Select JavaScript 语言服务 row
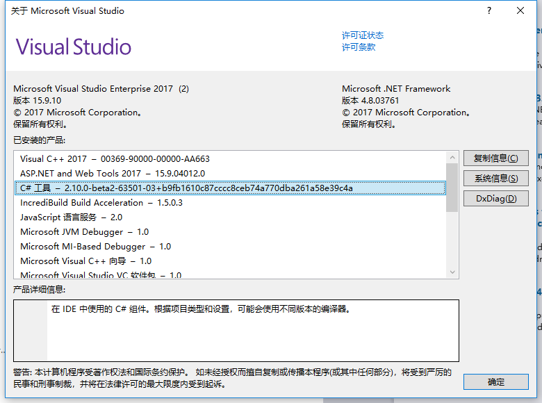Image resolution: width=542 pixels, height=403 pixels. coord(230,217)
